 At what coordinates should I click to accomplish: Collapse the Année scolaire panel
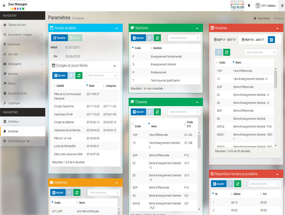tap(117, 28)
